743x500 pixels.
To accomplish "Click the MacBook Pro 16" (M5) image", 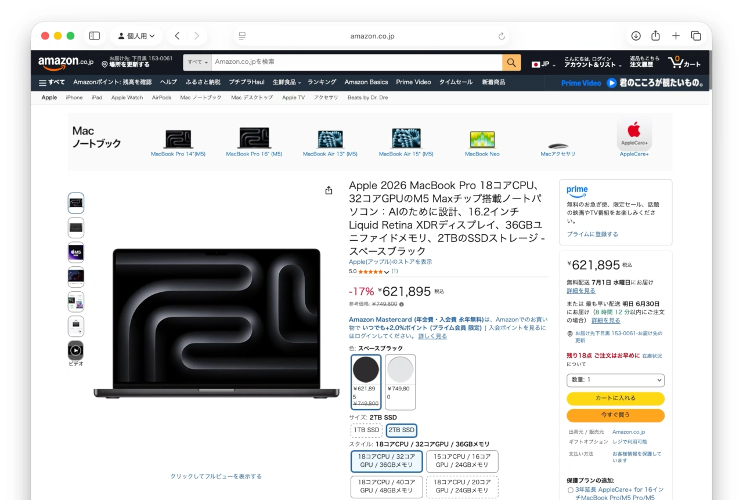I will (254, 138).
